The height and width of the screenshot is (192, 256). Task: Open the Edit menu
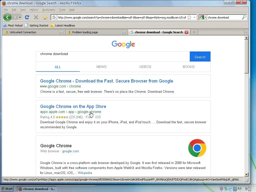pos(14,10)
